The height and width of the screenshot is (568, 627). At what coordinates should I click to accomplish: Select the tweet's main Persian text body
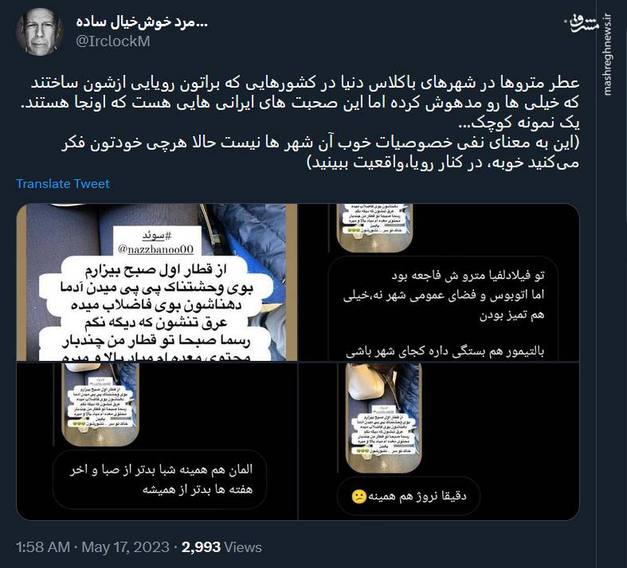[300, 123]
